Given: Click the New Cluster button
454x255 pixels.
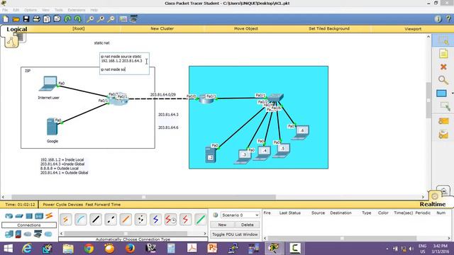Looking at the screenshot, I should tap(162, 28).
